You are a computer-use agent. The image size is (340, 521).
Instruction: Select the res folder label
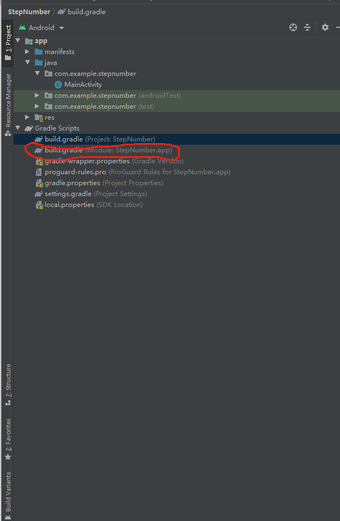(x=50, y=117)
